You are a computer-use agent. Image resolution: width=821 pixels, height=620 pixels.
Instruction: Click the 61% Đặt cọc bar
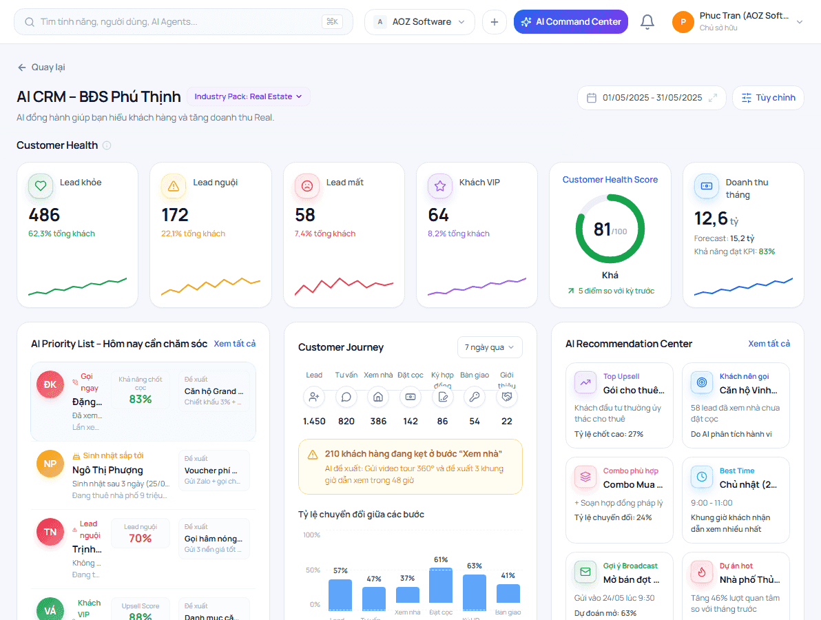click(x=440, y=586)
